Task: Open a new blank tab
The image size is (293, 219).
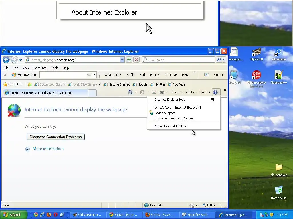Action: pos(92,93)
